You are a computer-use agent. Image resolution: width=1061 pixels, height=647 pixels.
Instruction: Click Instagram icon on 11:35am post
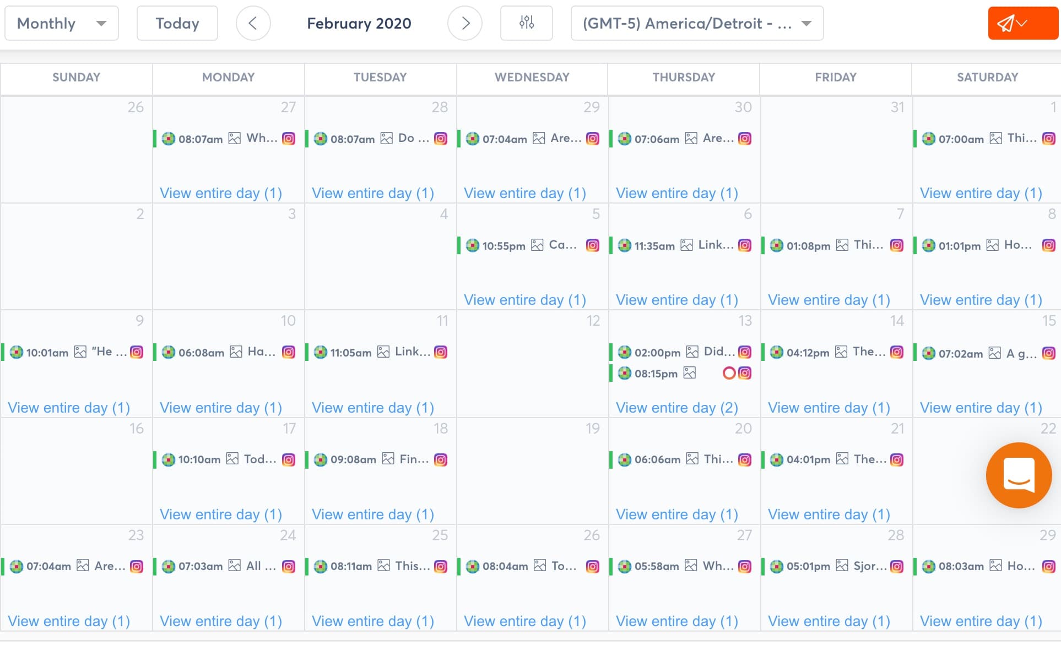click(x=745, y=245)
